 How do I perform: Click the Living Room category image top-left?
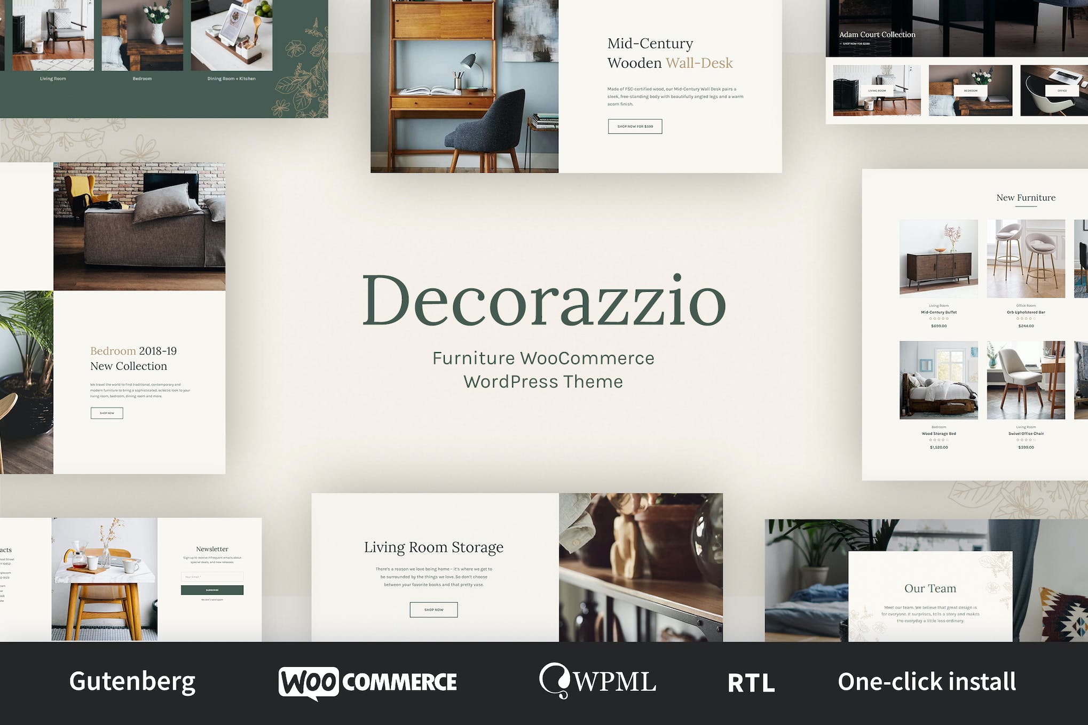[53, 35]
